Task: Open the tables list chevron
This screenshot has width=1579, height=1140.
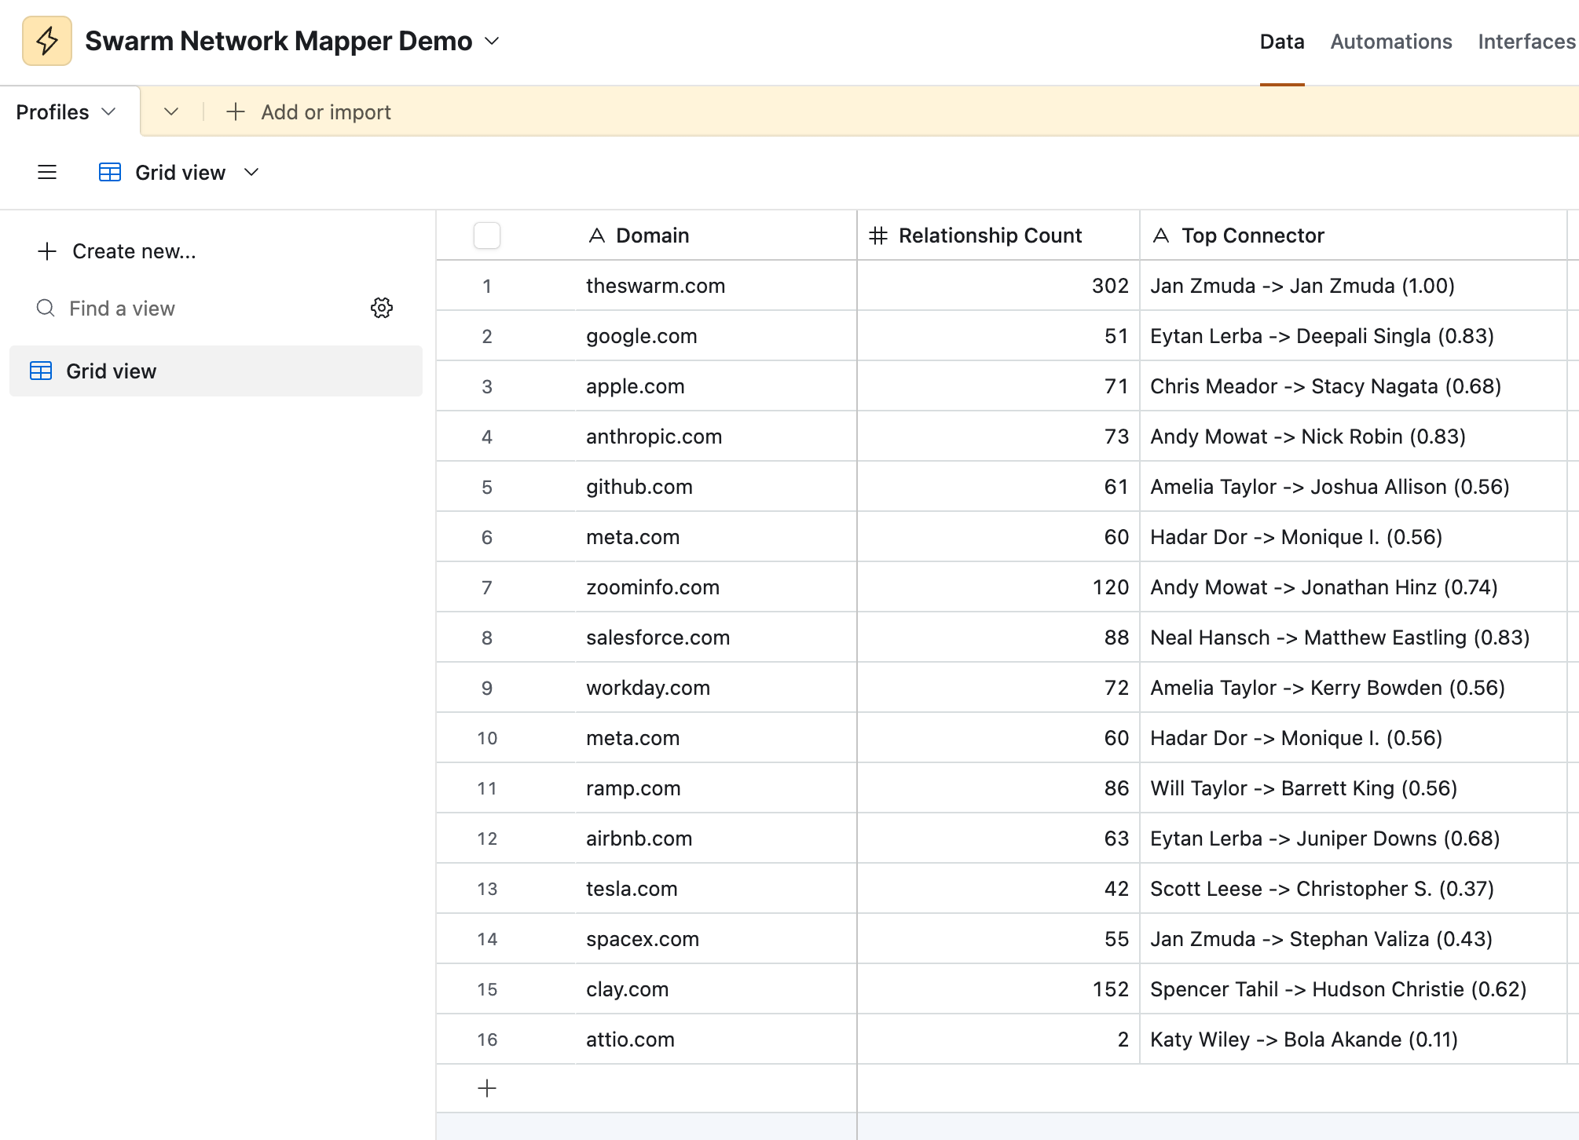Action: click(171, 112)
